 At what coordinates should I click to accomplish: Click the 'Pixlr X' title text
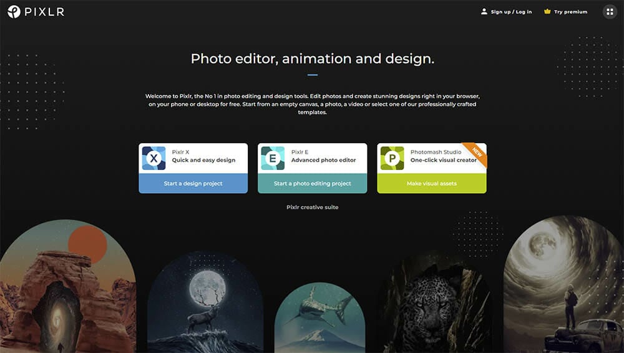180,152
